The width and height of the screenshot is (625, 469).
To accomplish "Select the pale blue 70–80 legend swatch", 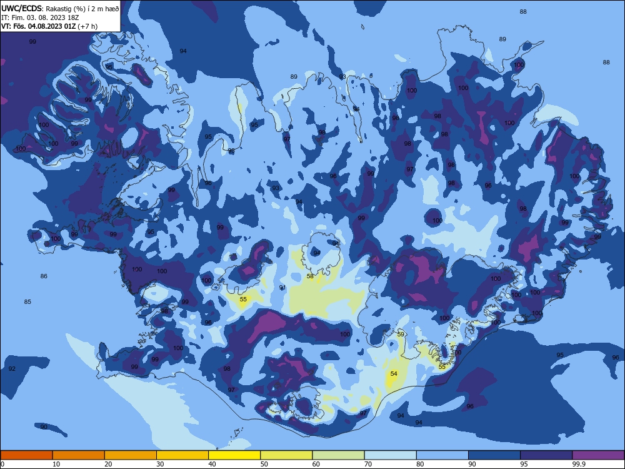I will (390, 455).
